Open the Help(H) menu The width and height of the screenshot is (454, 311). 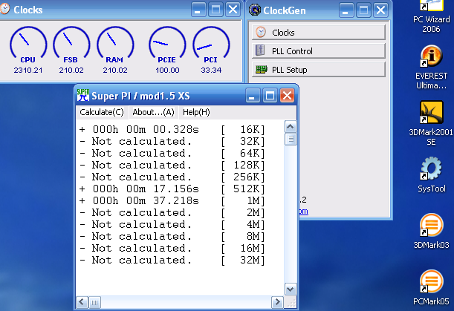(x=196, y=112)
